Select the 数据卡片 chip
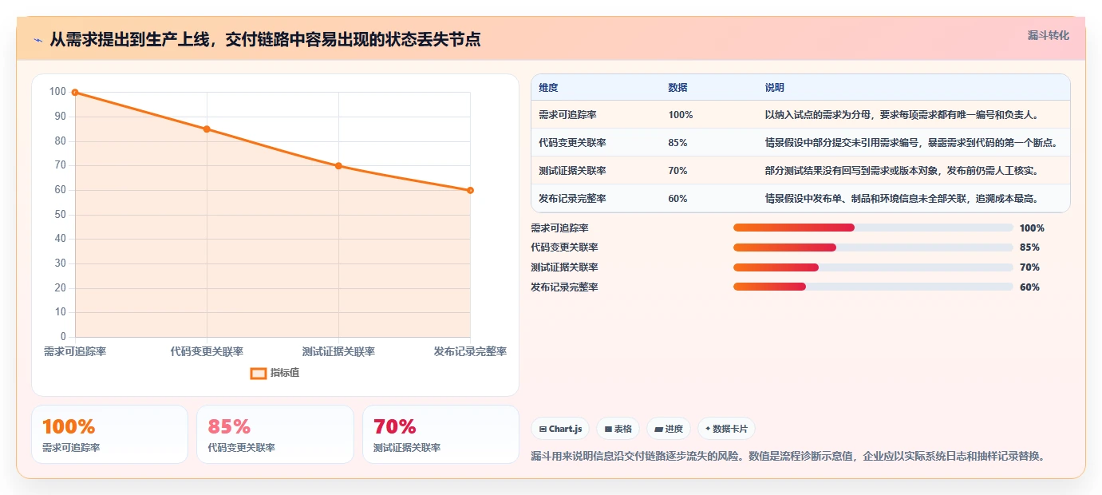 [x=726, y=429]
